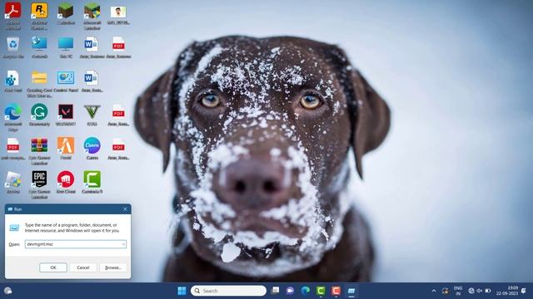
Task: Open the notification bell in taskbar
Action: 524,291
